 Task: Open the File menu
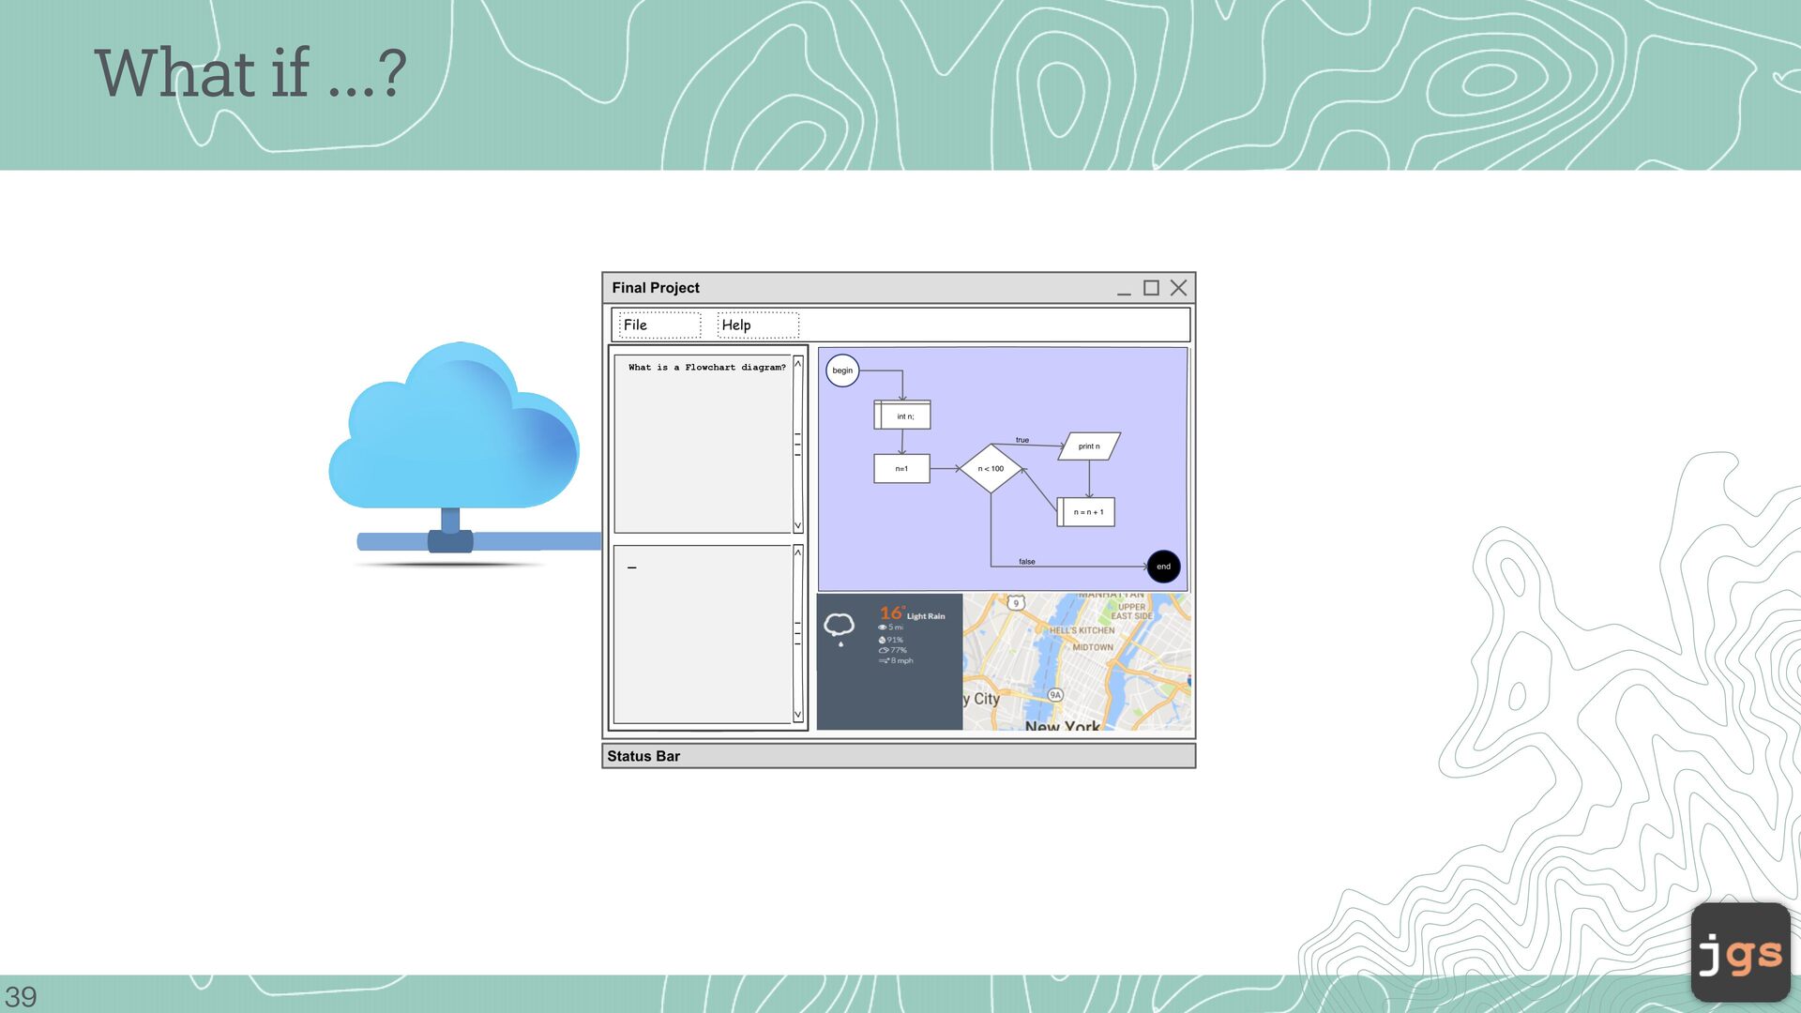pos(659,325)
